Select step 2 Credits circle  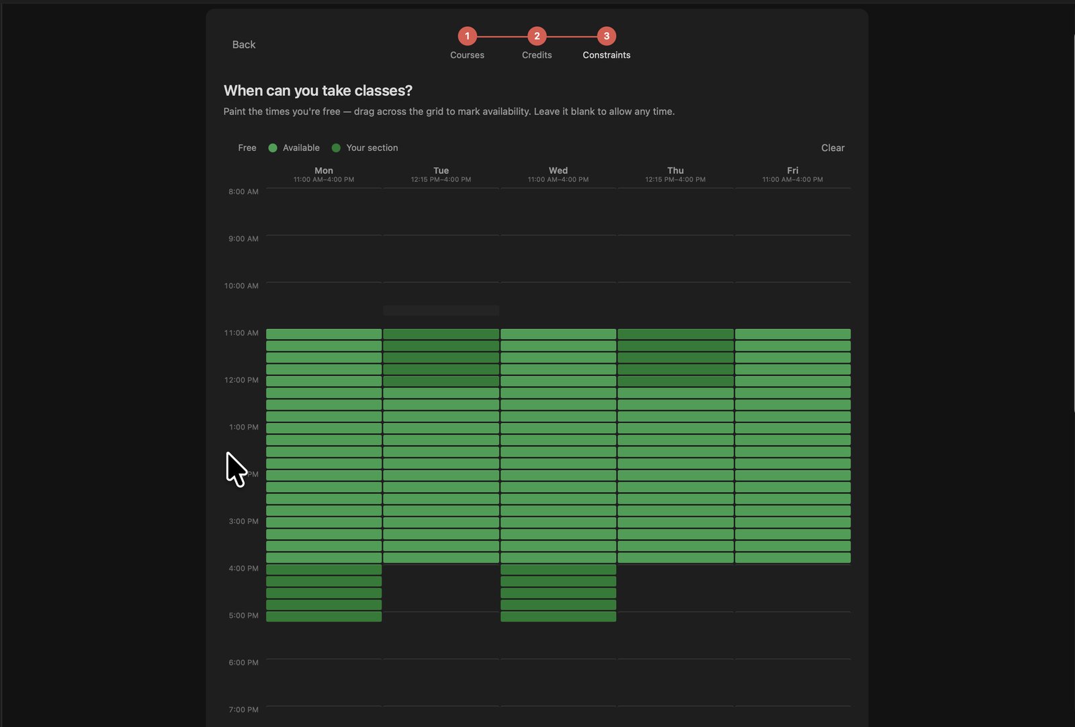point(537,36)
